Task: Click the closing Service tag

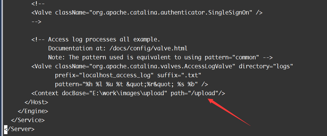Action: 28,120
